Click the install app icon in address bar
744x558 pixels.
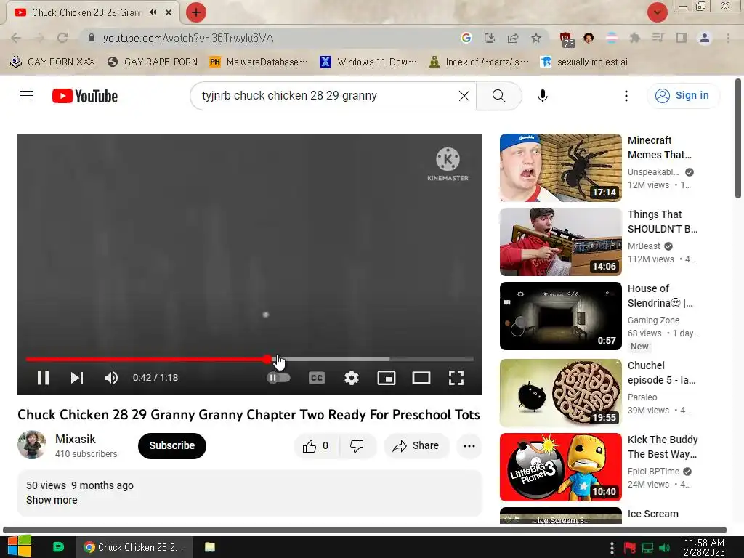pyautogui.click(x=489, y=38)
